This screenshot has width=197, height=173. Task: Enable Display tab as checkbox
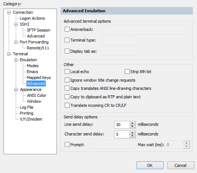point(67,51)
